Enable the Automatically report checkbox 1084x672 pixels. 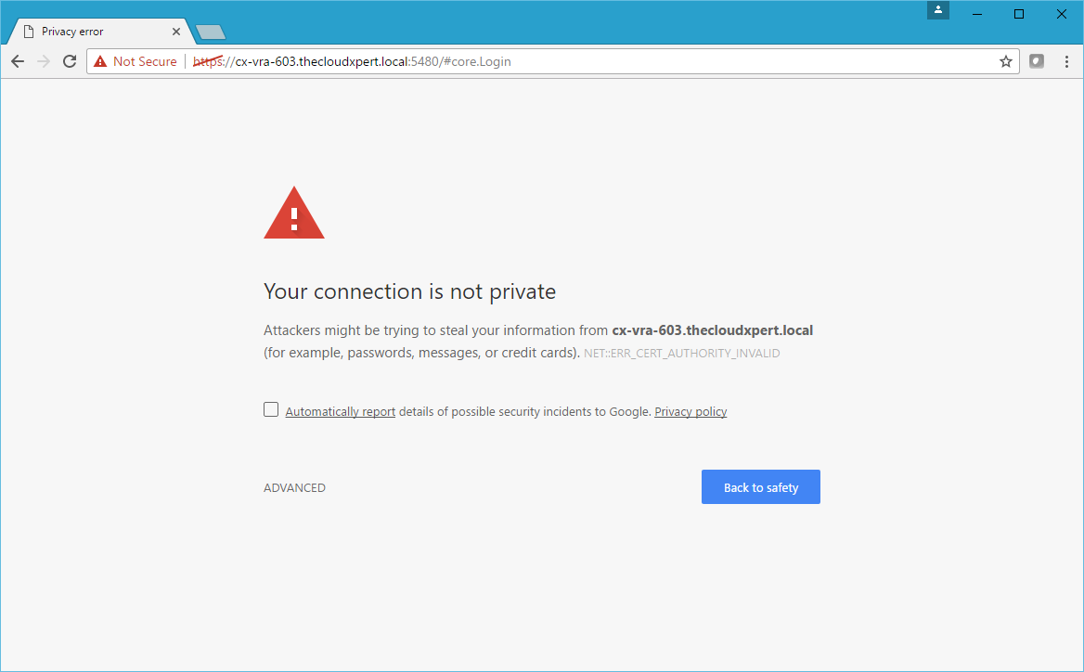[271, 409]
